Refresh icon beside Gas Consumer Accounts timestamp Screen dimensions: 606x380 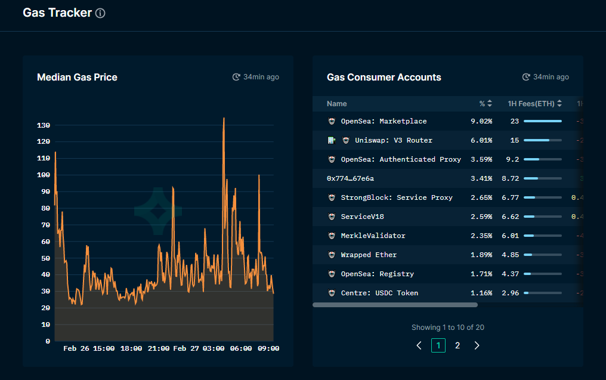(x=526, y=77)
